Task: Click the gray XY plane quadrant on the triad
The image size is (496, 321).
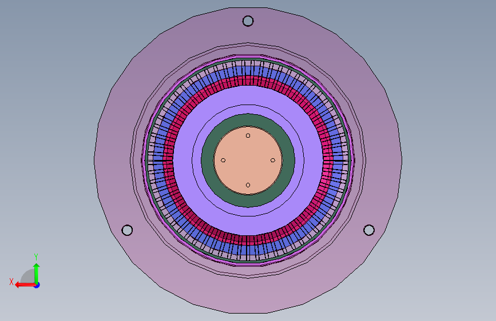Action: pyautogui.click(x=29, y=276)
